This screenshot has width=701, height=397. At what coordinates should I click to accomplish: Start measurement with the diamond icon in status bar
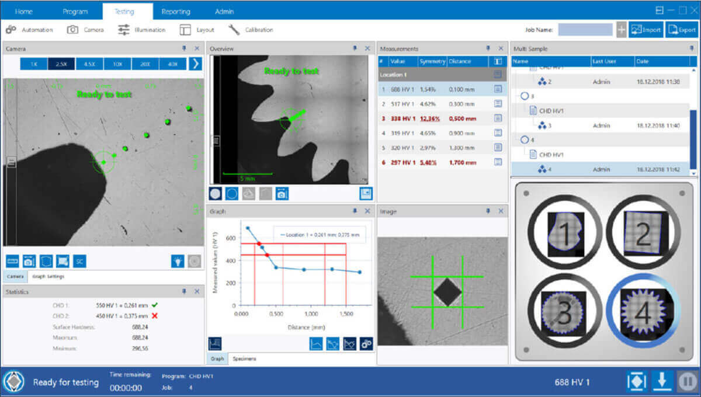click(636, 380)
